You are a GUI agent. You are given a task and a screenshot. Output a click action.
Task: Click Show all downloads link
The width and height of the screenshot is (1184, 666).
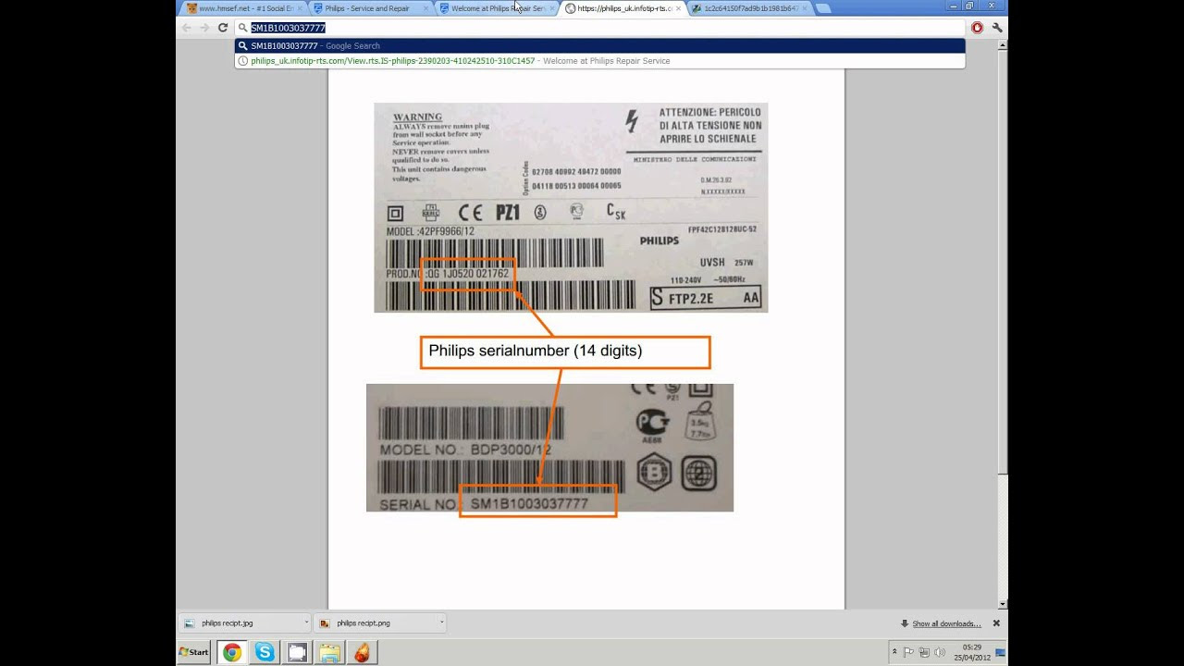point(946,623)
